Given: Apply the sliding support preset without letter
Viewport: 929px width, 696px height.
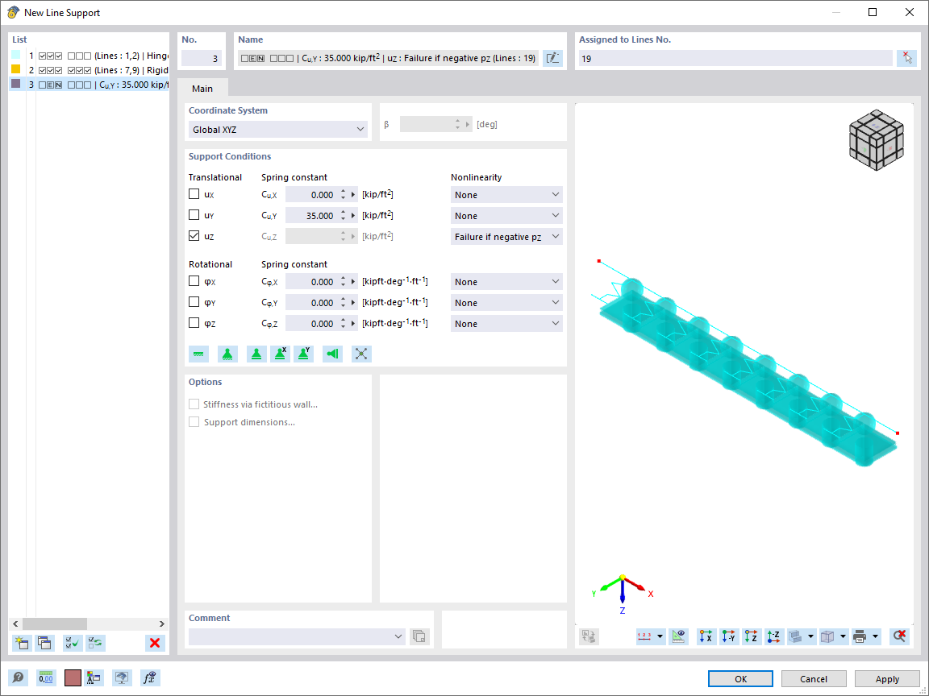Looking at the screenshot, I should pos(256,354).
